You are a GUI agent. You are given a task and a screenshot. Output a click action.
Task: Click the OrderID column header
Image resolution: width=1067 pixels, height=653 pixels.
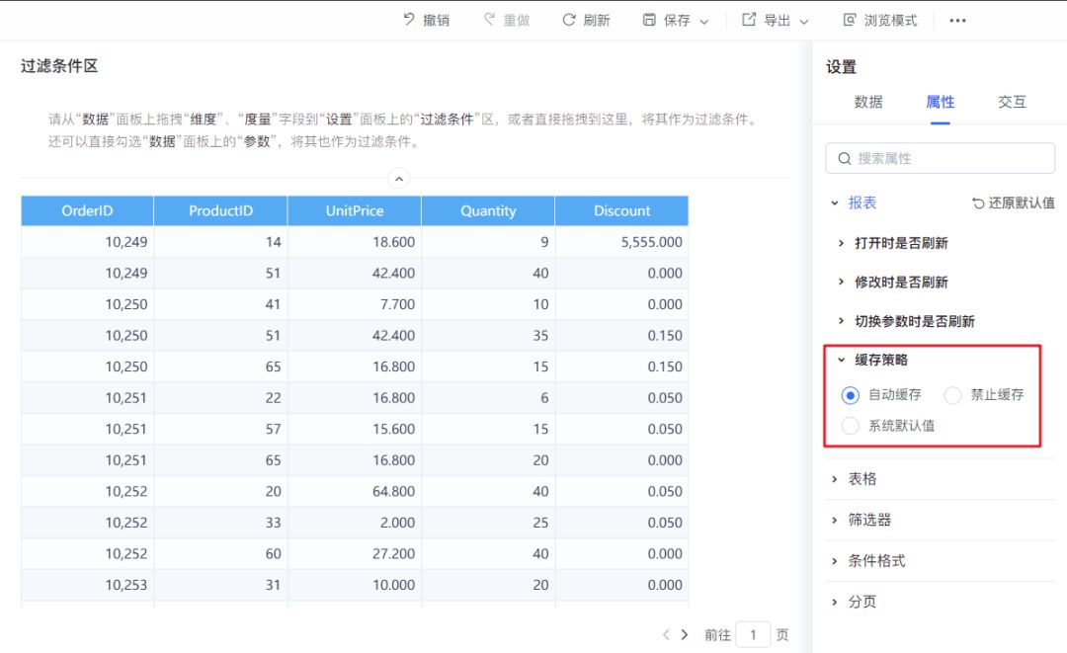click(x=87, y=210)
